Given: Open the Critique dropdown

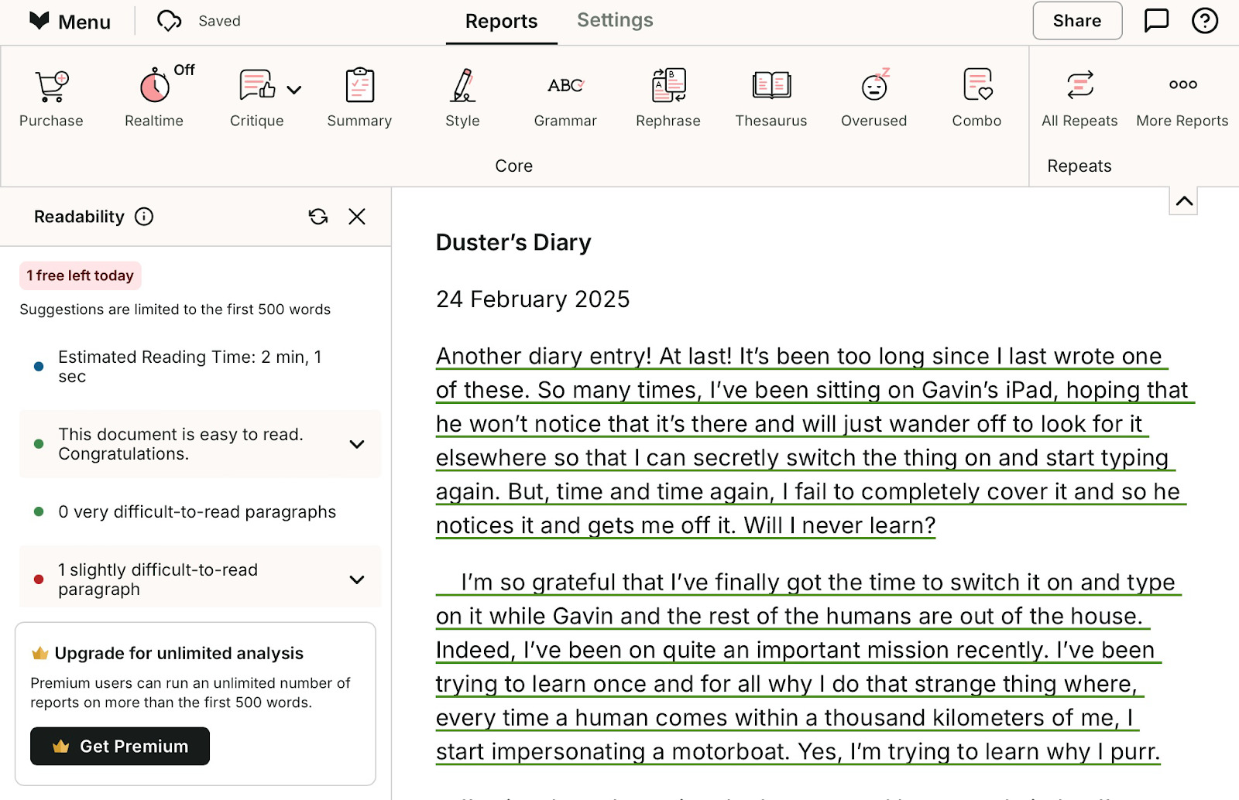Looking at the screenshot, I should [x=295, y=89].
